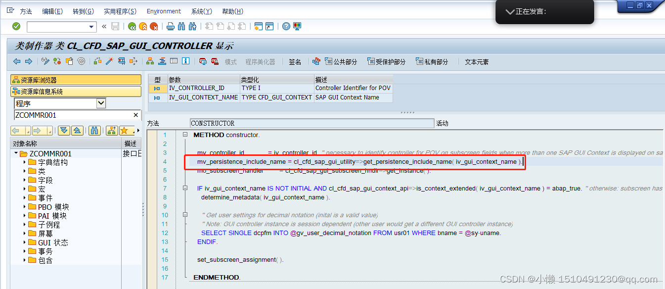Image resolution: width=665 pixels, height=289 pixels.
Task: Click the binoculars Find icon in tree toolbar
Action: click(94, 131)
